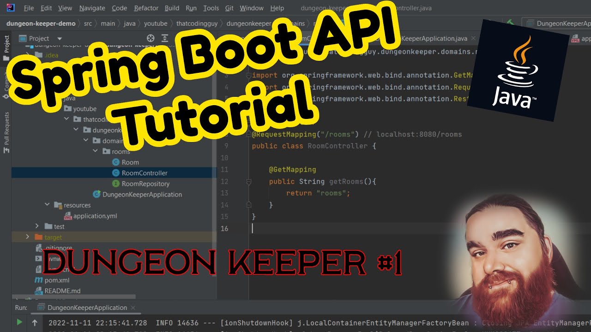The image size is (591, 332).
Task: Click the orange target folder icon
Action: tap(39, 237)
